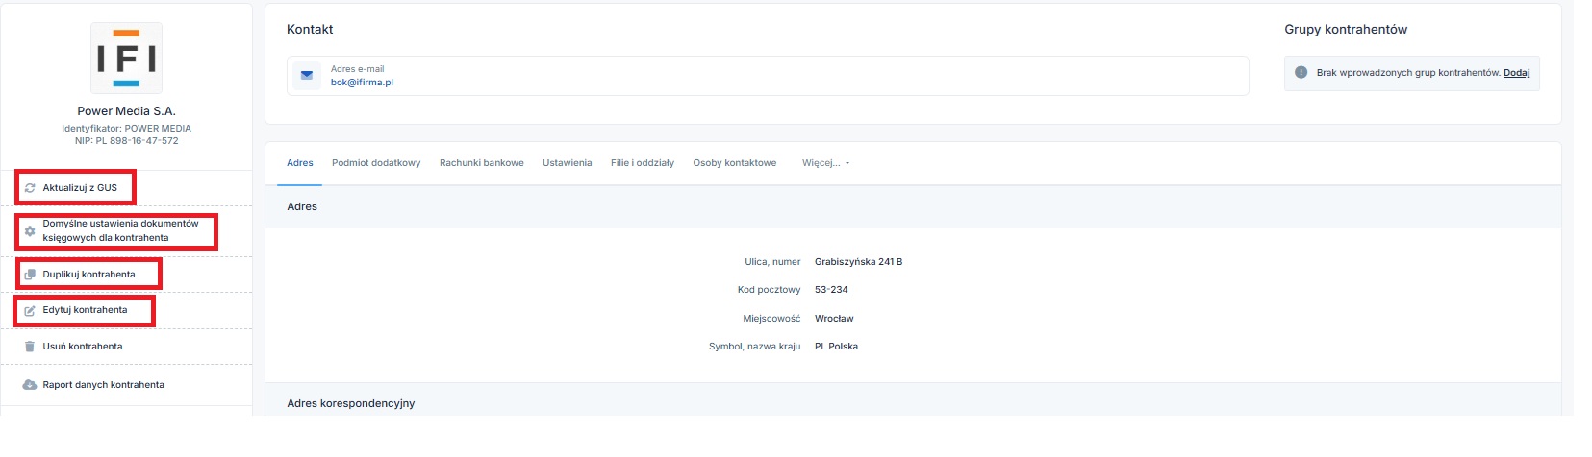
Task: Expand the Więcej... dropdown tab
Action: pos(825,163)
